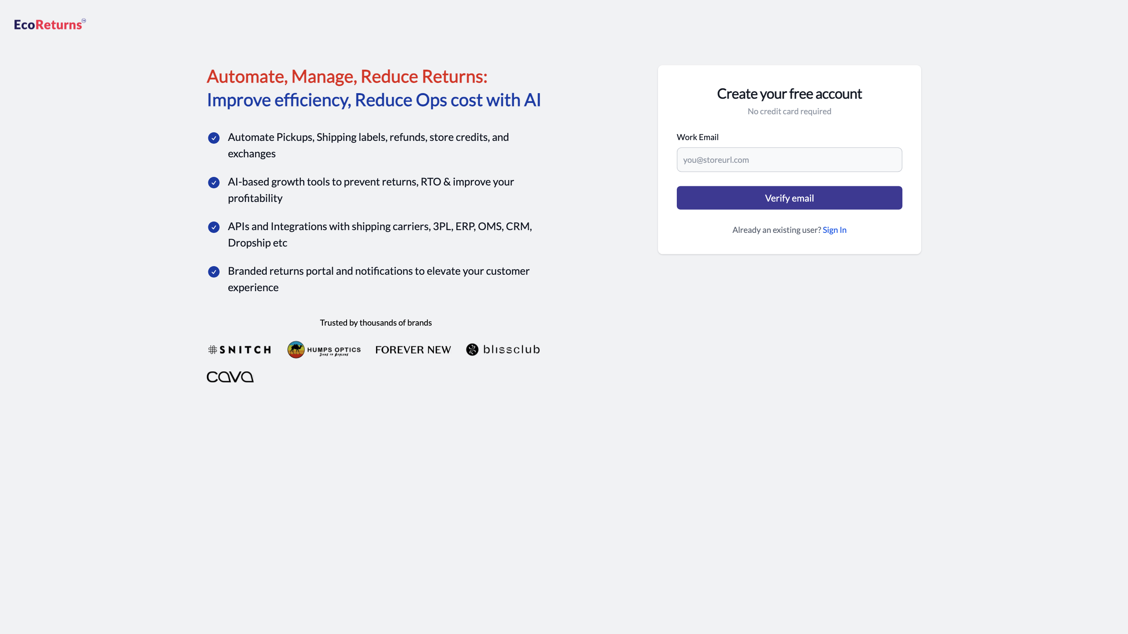This screenshot has height=634, width=1128.
Task: Click the No credit card required text
Action: pos(789,112)
